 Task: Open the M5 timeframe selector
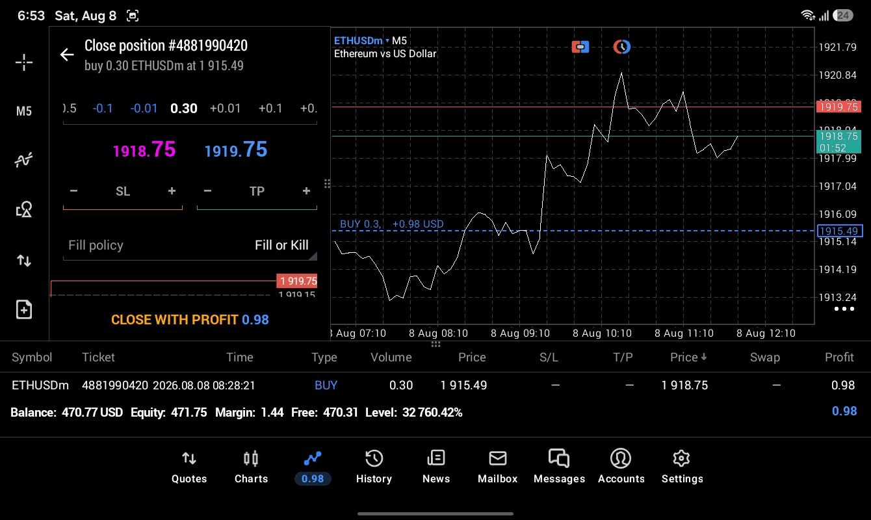[x=24, y=111]
